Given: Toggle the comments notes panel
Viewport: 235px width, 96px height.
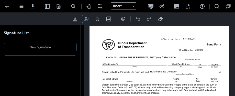Looking at the screenshot, I should click(228, 6).
